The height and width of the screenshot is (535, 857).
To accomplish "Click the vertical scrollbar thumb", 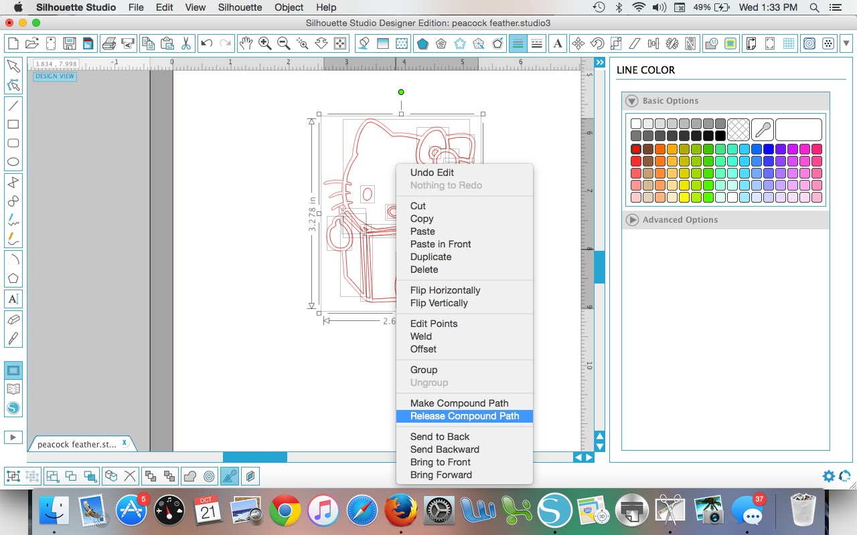I will coord(599,267).
